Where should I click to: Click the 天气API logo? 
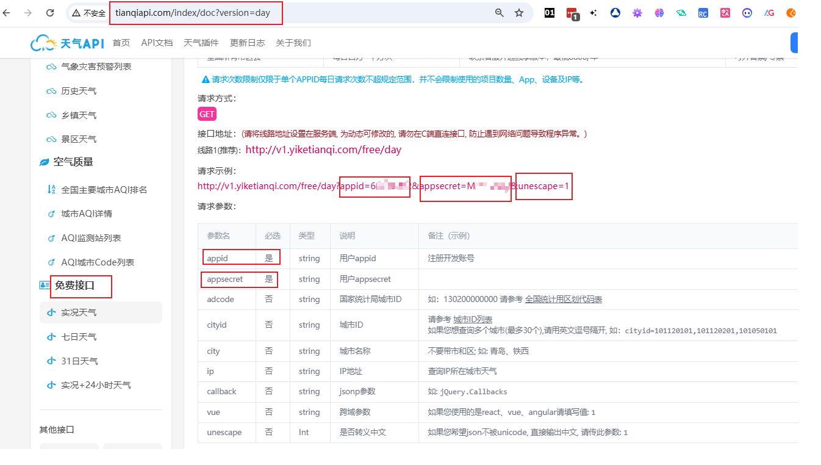[x=68, y=43]
